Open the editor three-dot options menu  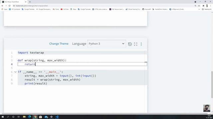pyautogui.click(x=141, y=44)
